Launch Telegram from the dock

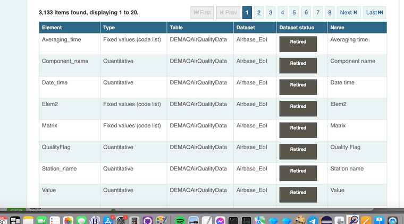coord(313,220)
